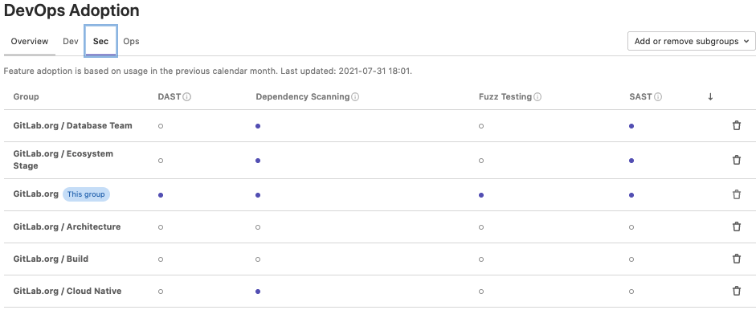Click Dependency Scanning dot for Cloud Native

pos(258,292)
